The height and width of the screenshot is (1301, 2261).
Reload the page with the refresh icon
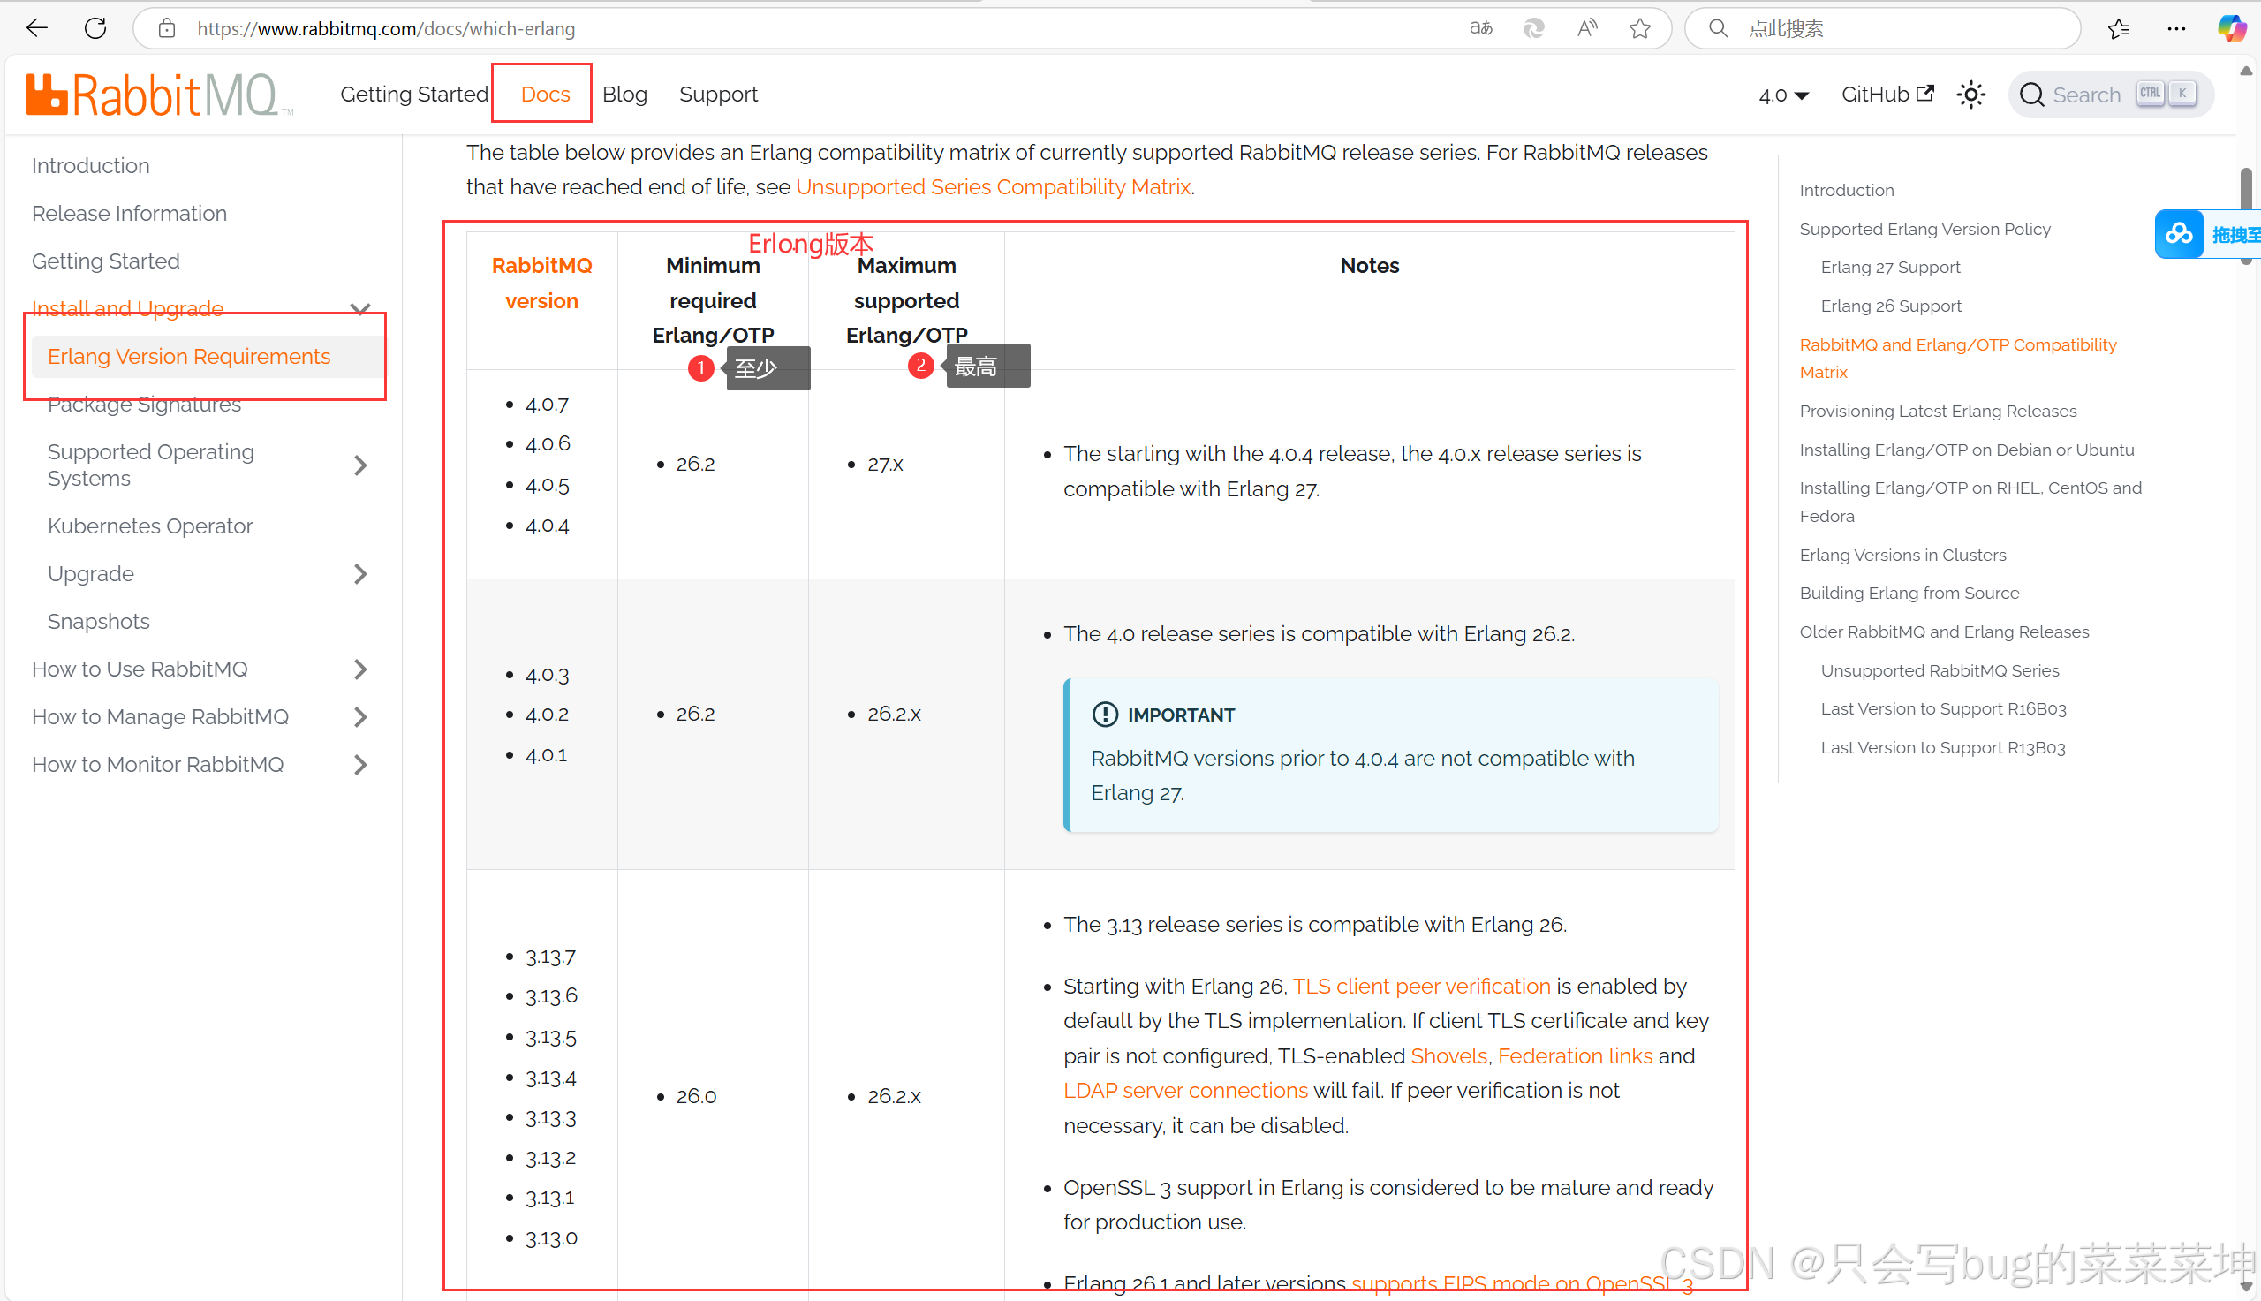click(95, 27)
